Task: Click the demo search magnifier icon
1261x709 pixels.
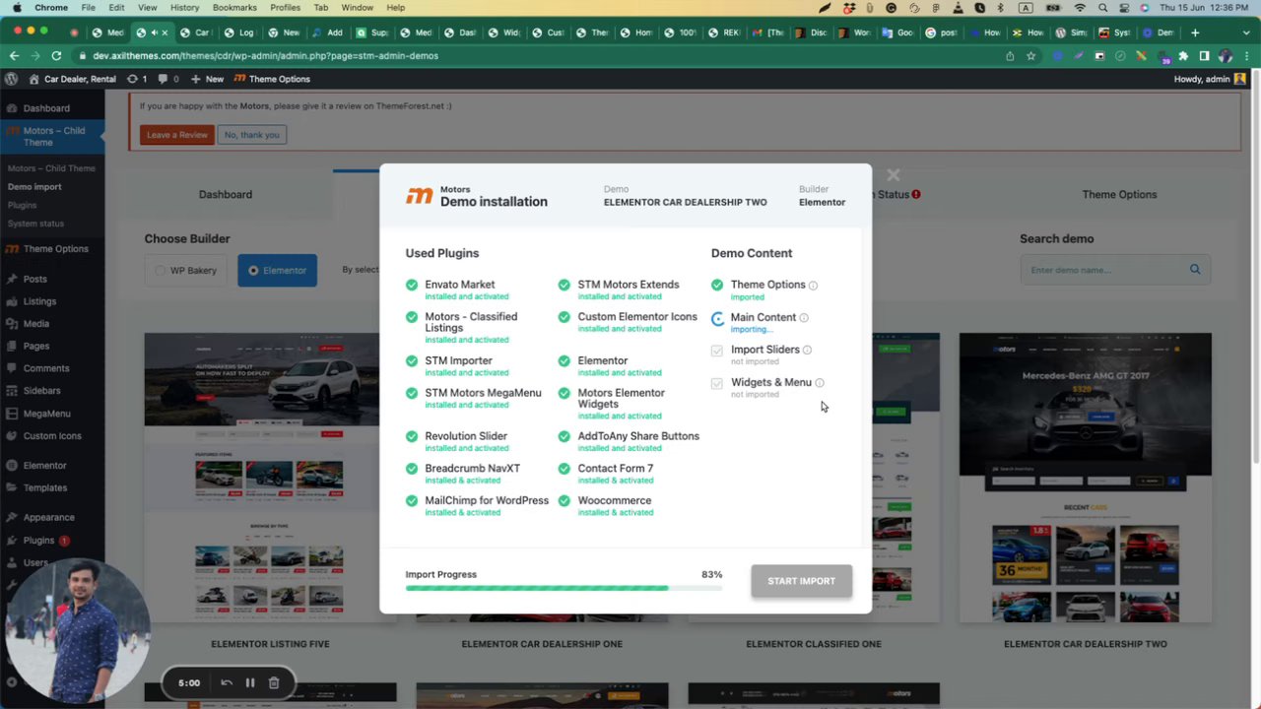Action: (1195, 270)
